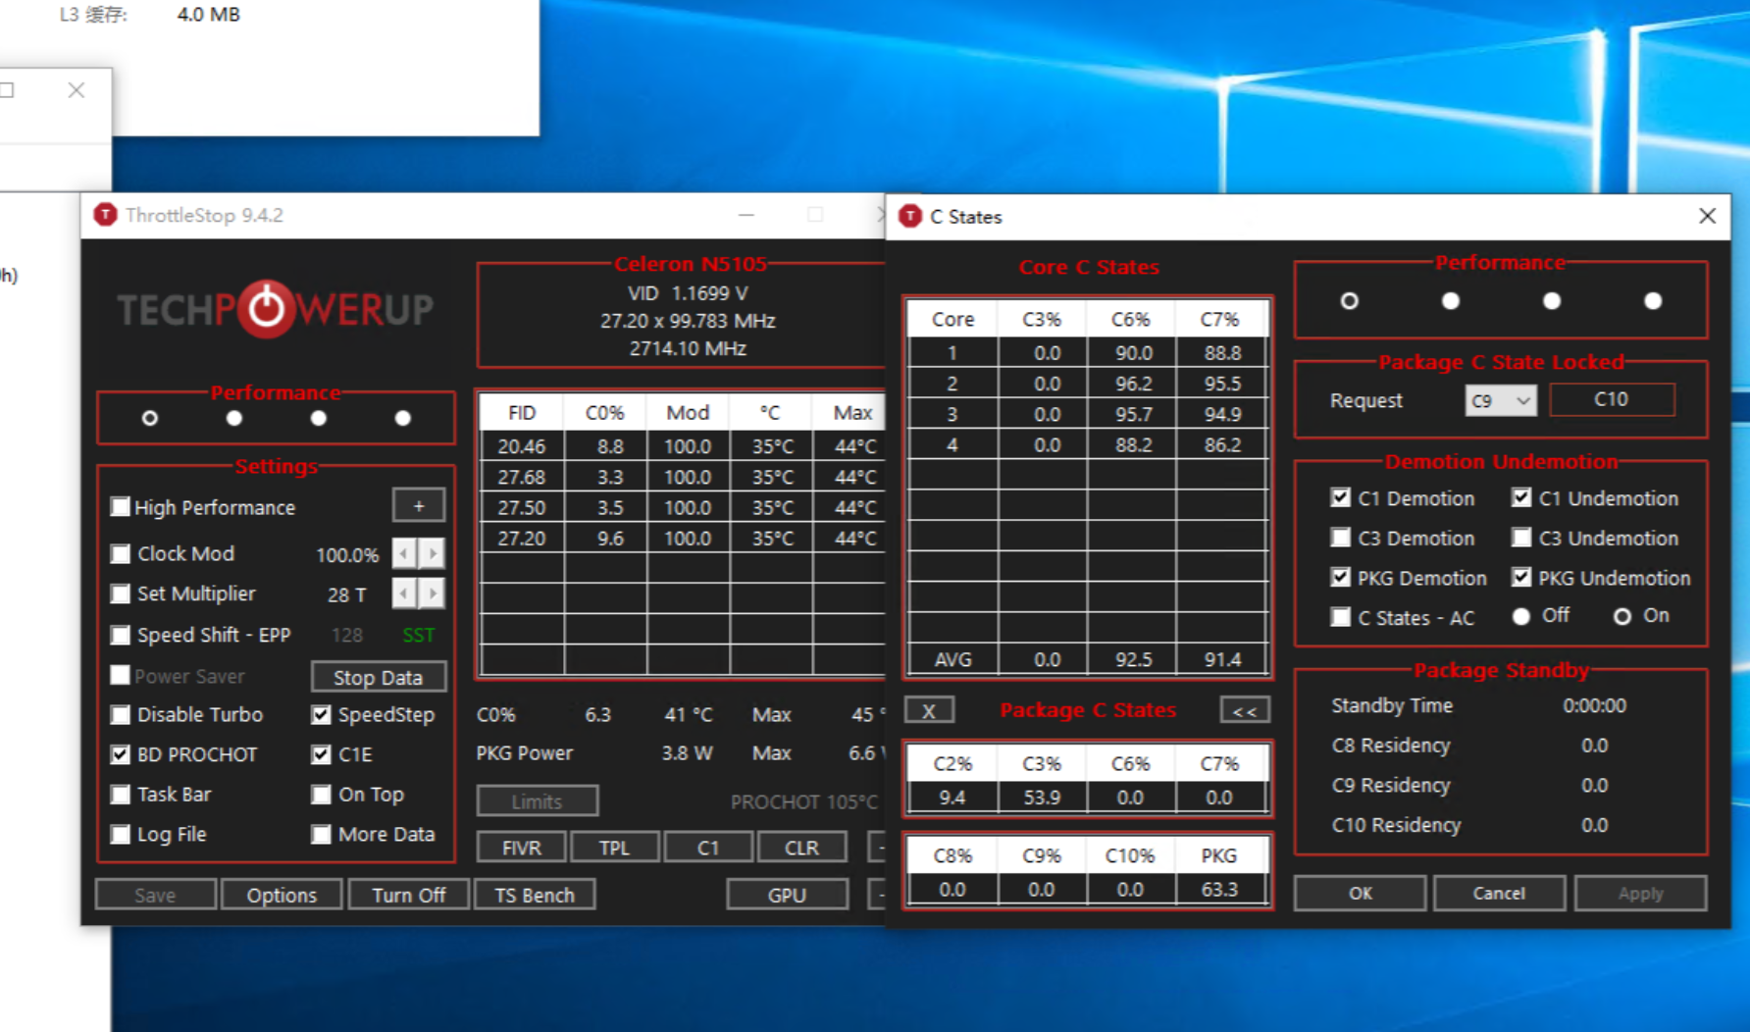This screenshot has width=1750, height=1032.
Task: Click the Limits button
Action: point(538,801)
